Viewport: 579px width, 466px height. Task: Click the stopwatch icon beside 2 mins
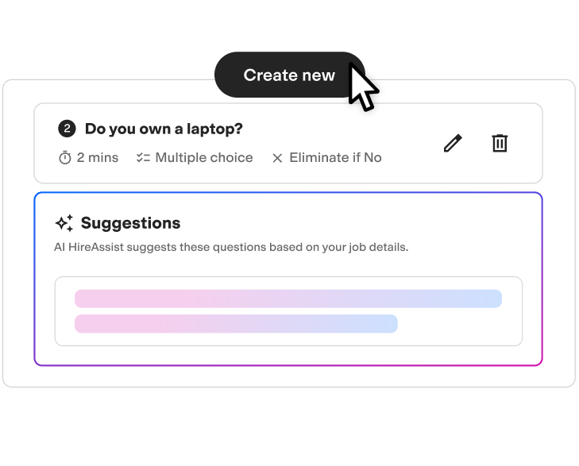tap(65, 157)
